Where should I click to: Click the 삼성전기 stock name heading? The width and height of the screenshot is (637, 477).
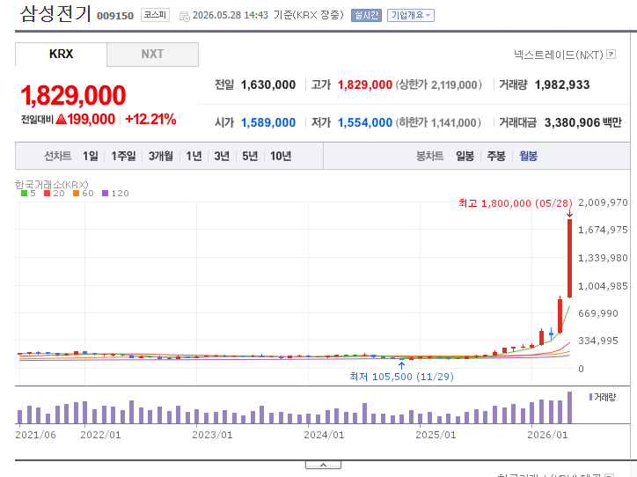55,14
